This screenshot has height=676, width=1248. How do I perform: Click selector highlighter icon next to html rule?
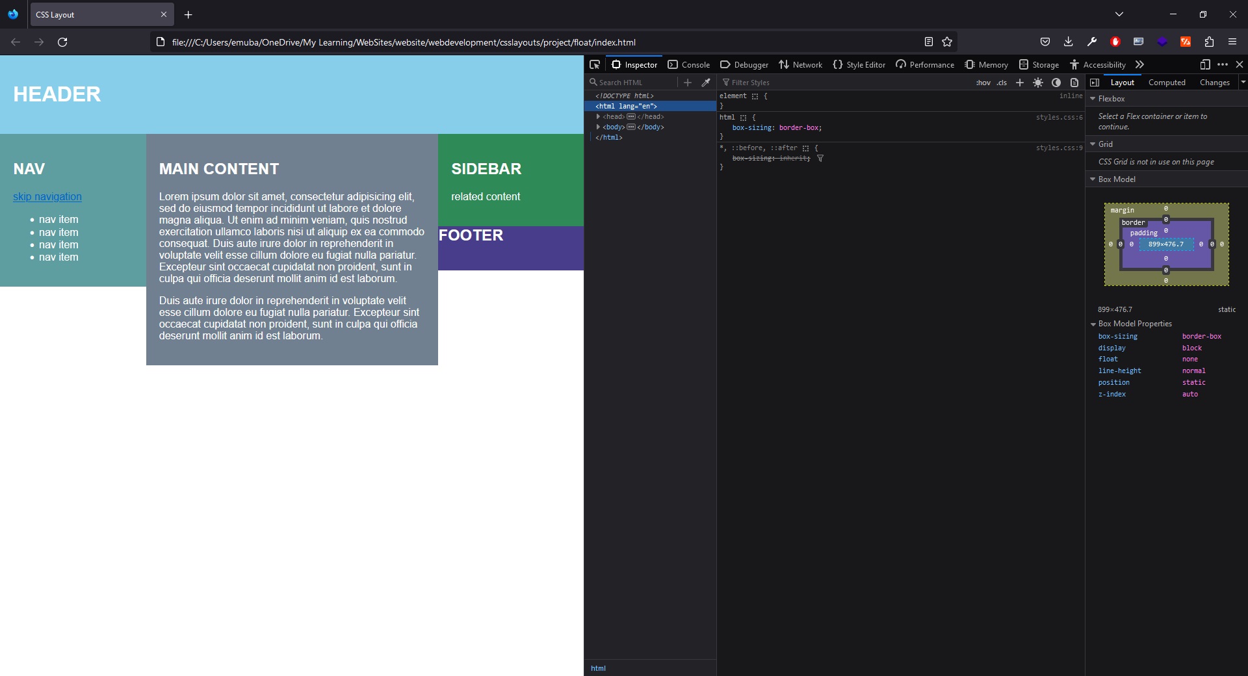[x=743, y=118]
